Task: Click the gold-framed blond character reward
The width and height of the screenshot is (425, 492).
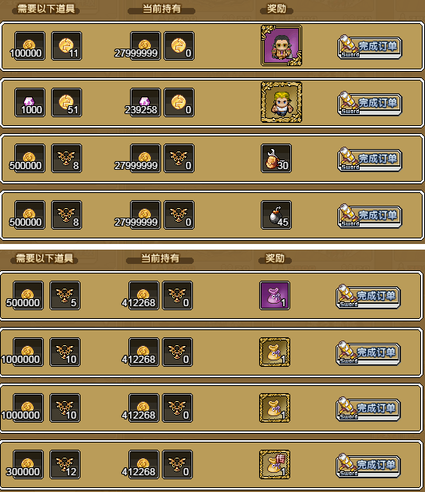Action: (281, 102)
